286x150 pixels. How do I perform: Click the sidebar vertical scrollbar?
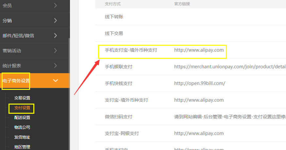click(69, 94)
